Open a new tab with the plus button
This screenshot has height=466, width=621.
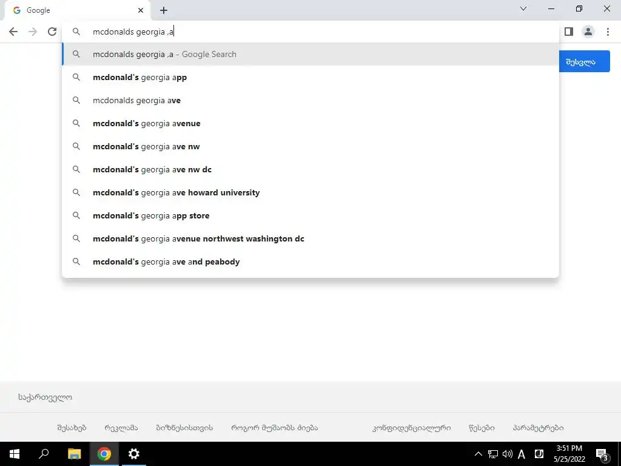click(x=164, y=10)
